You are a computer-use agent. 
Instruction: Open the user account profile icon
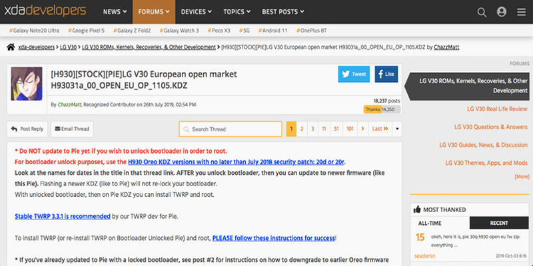[502, 11]
